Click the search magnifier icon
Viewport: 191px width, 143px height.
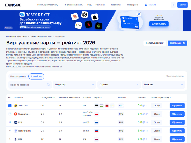[x=48, y=84]
